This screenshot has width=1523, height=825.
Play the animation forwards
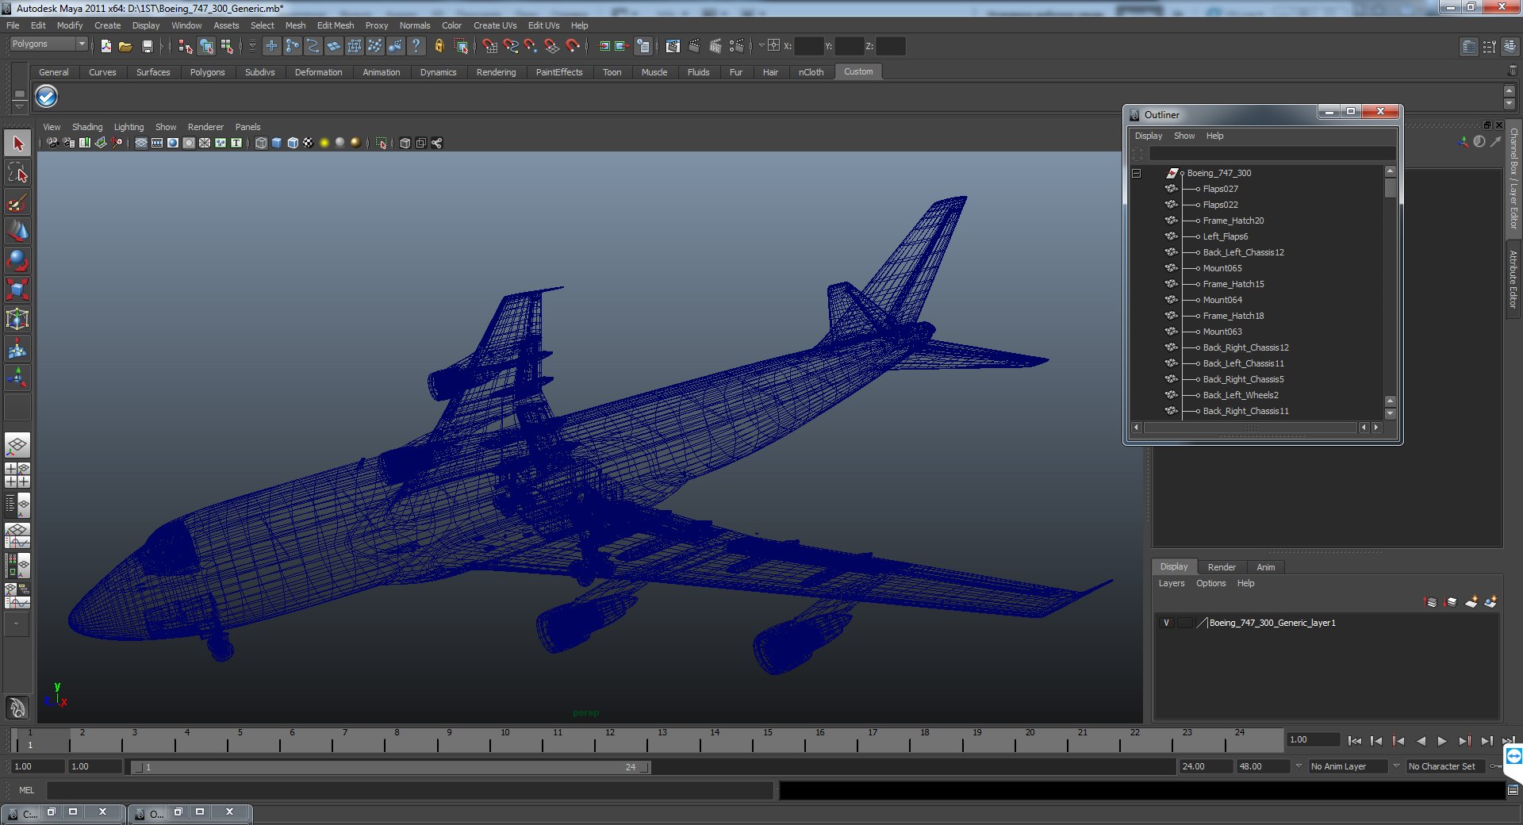pos(1442,741)
